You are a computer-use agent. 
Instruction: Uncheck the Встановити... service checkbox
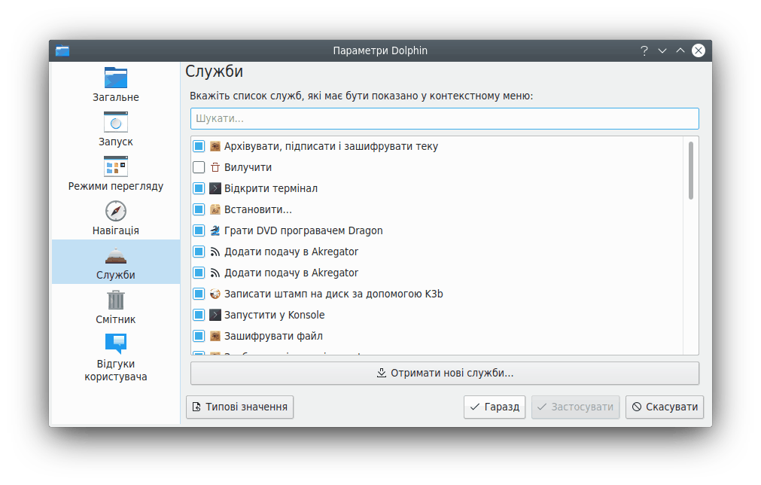pyautogui.click(x=199, y=209)
